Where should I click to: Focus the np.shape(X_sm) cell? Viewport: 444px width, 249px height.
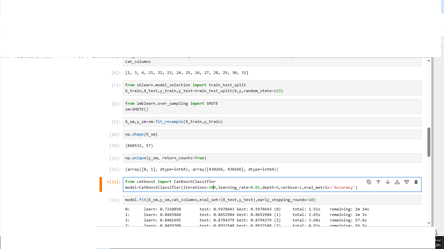click(272, 134)
